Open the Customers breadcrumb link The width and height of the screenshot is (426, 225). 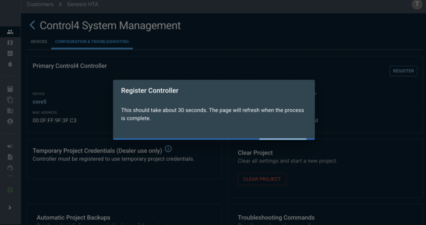40,4
